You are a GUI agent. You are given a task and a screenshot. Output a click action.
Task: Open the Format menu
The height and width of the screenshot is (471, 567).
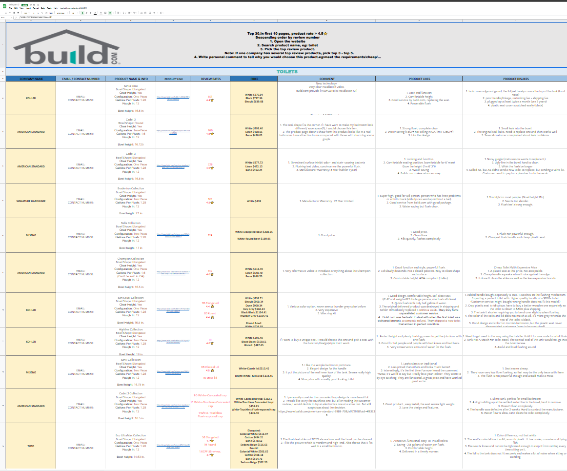[x=36, y=8]
